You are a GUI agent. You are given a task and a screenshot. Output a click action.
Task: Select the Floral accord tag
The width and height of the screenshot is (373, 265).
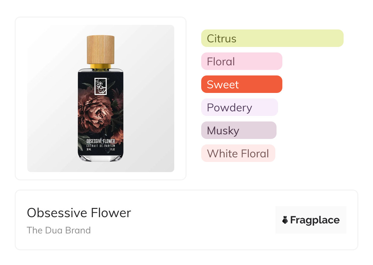pyautogui.click(x=241, y=61)
